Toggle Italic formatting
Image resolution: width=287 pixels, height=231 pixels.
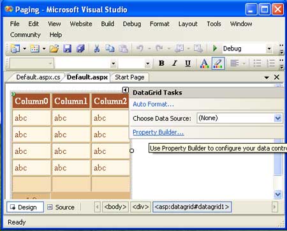pos(175,63)
